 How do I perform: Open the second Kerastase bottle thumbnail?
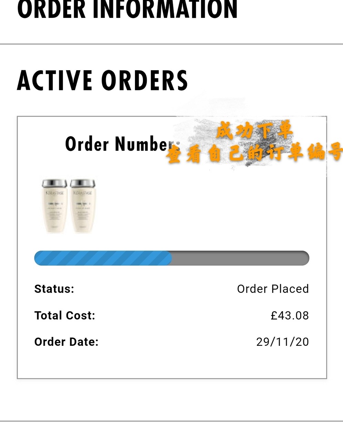coord(83,206)
